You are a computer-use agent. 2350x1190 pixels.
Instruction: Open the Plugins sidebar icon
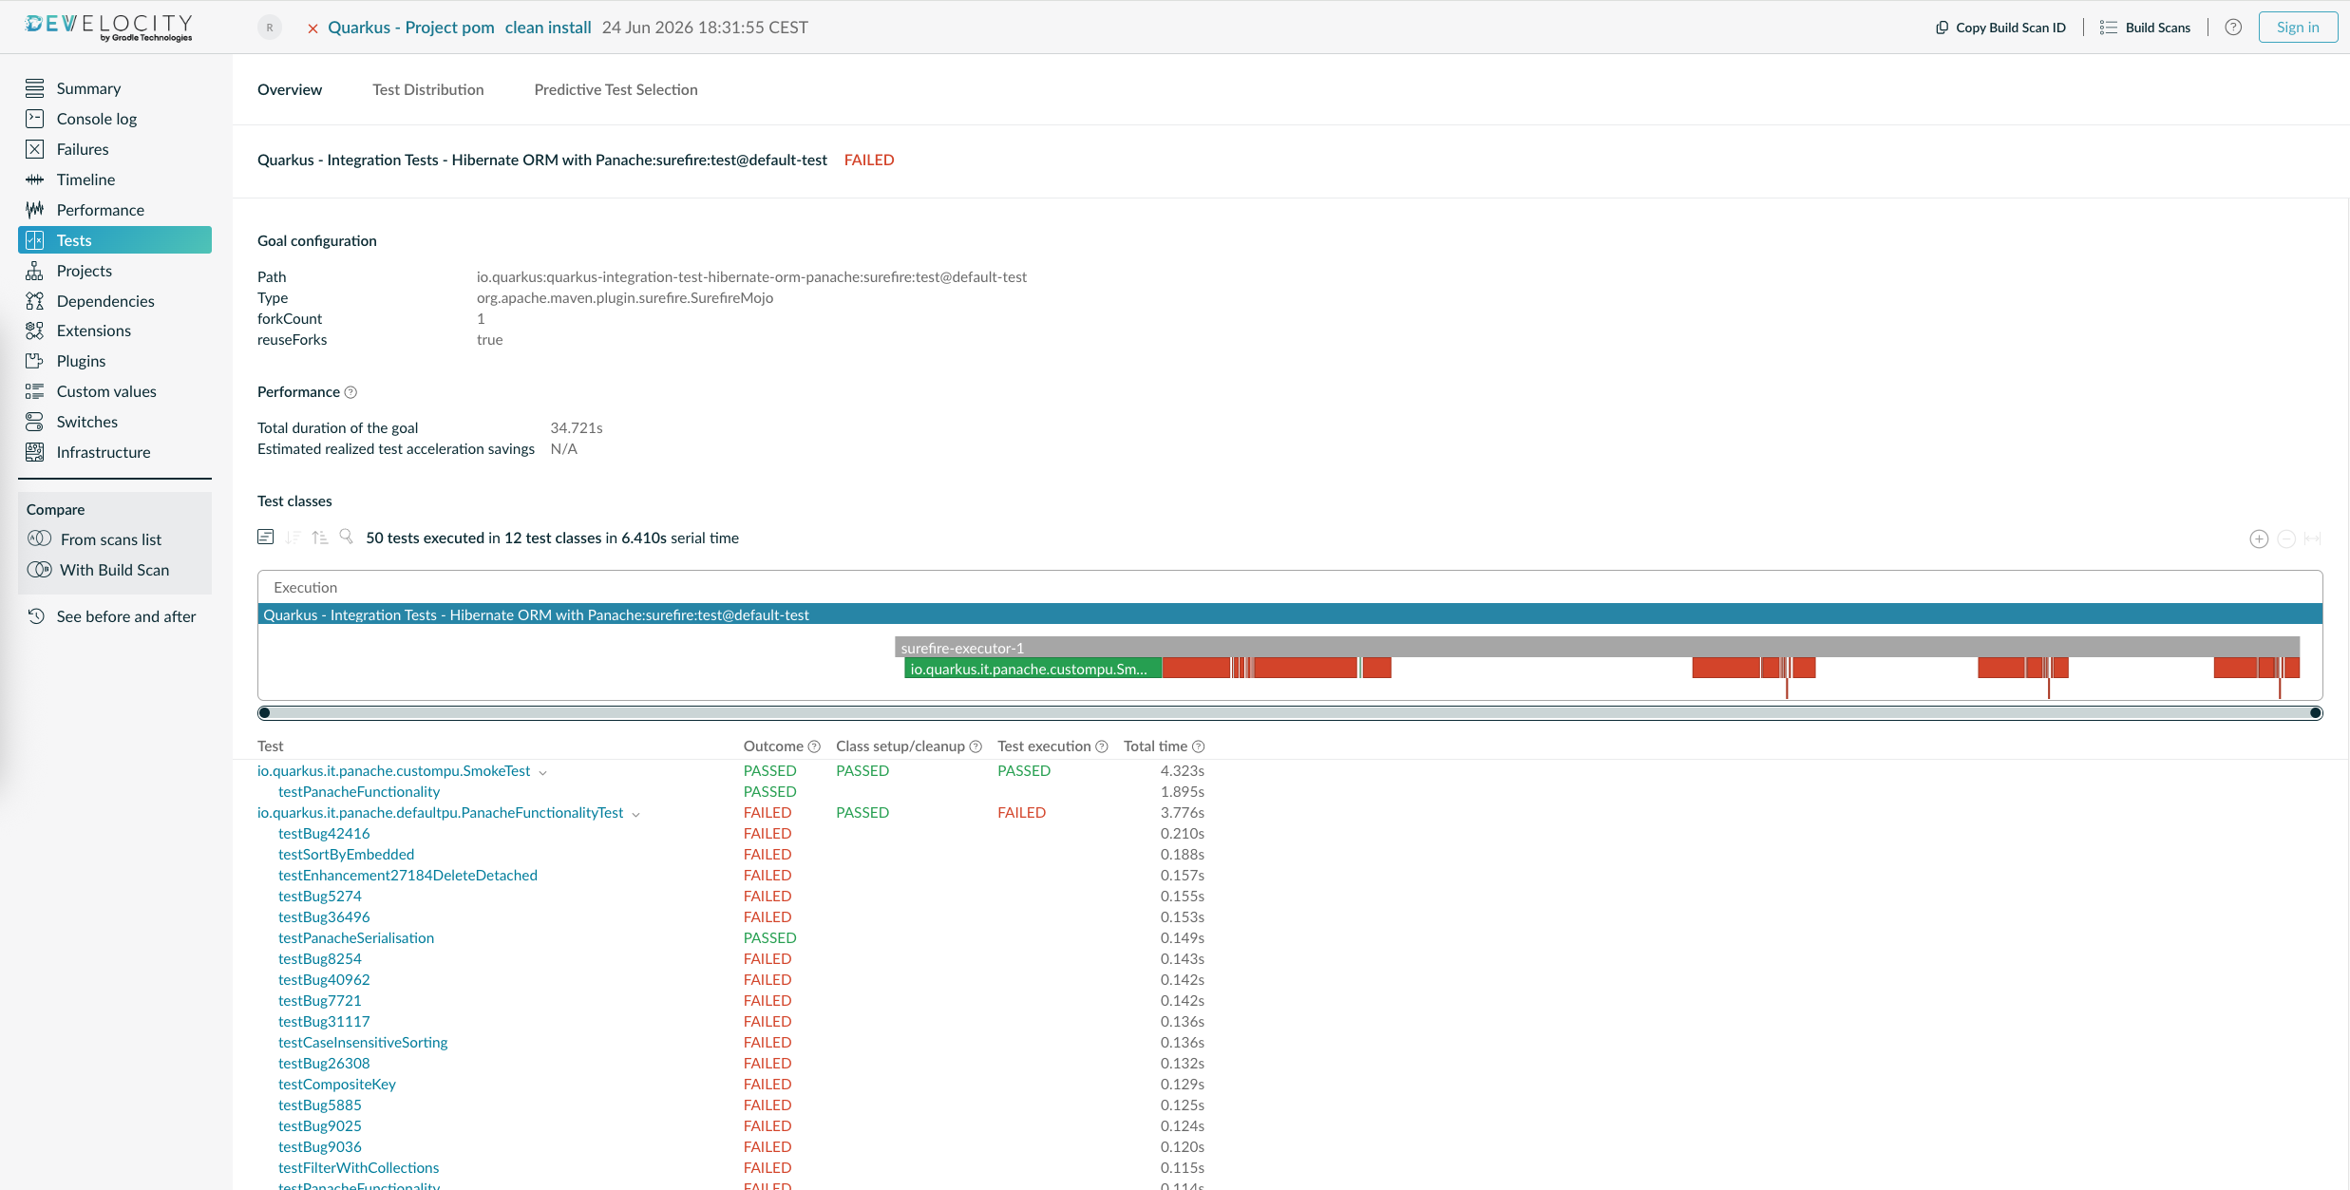35,361
